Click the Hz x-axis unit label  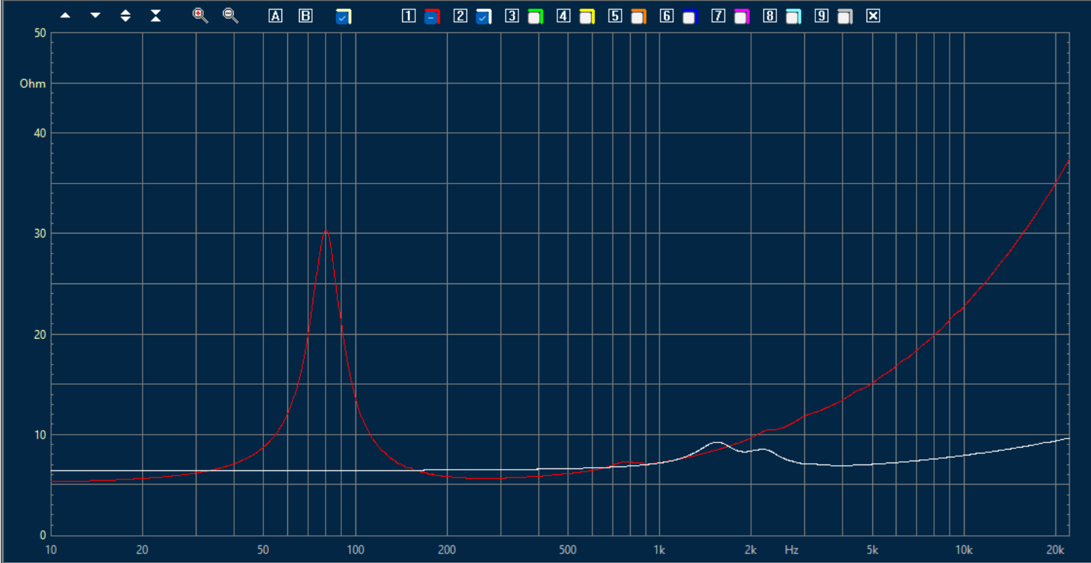point(791,550)
